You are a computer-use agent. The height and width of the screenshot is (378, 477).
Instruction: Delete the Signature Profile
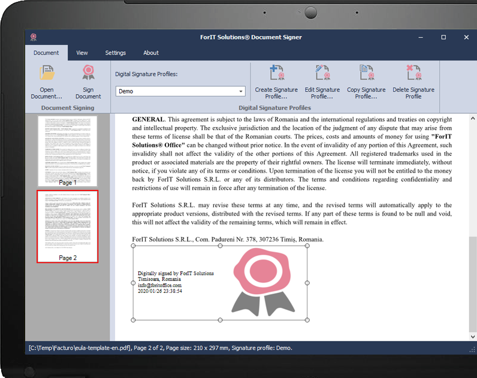pos(413,82)
